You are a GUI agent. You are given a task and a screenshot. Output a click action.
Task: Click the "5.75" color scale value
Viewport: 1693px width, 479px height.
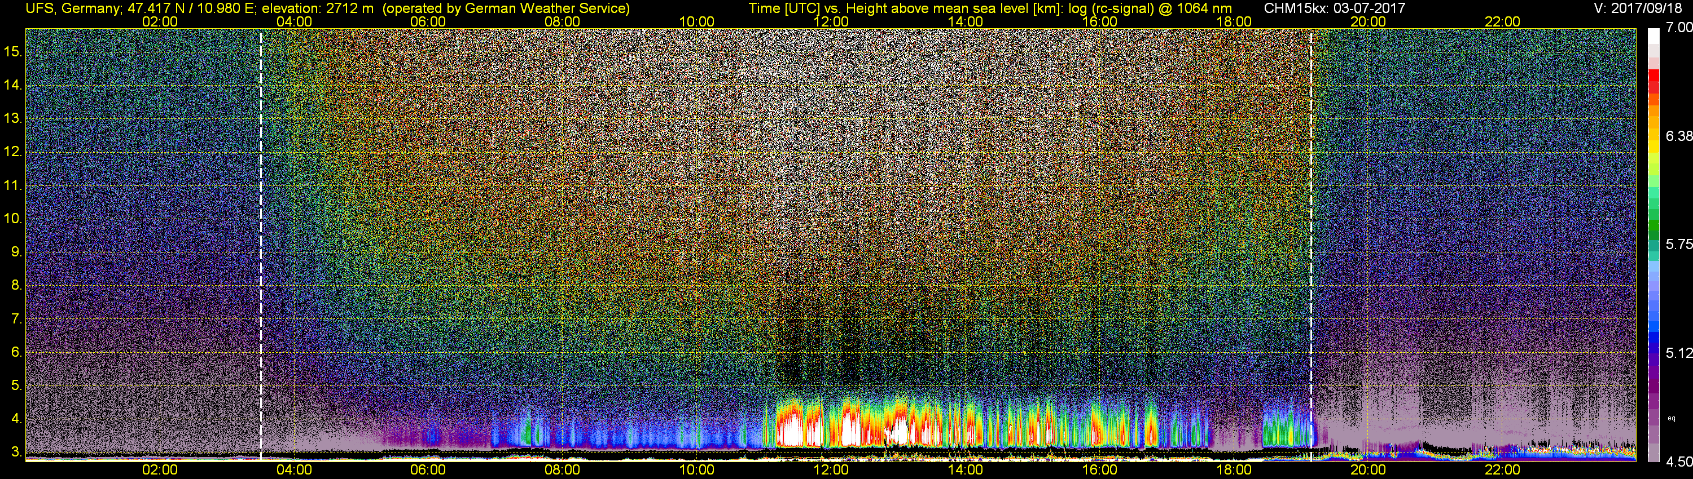coord(1678,244)
